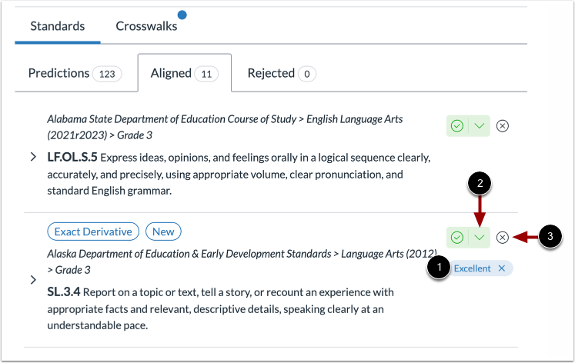Viewport: 575px width, 363px height.
Task: Expand the LF.OL.S.5 standard row
Action: pos(33,157)
